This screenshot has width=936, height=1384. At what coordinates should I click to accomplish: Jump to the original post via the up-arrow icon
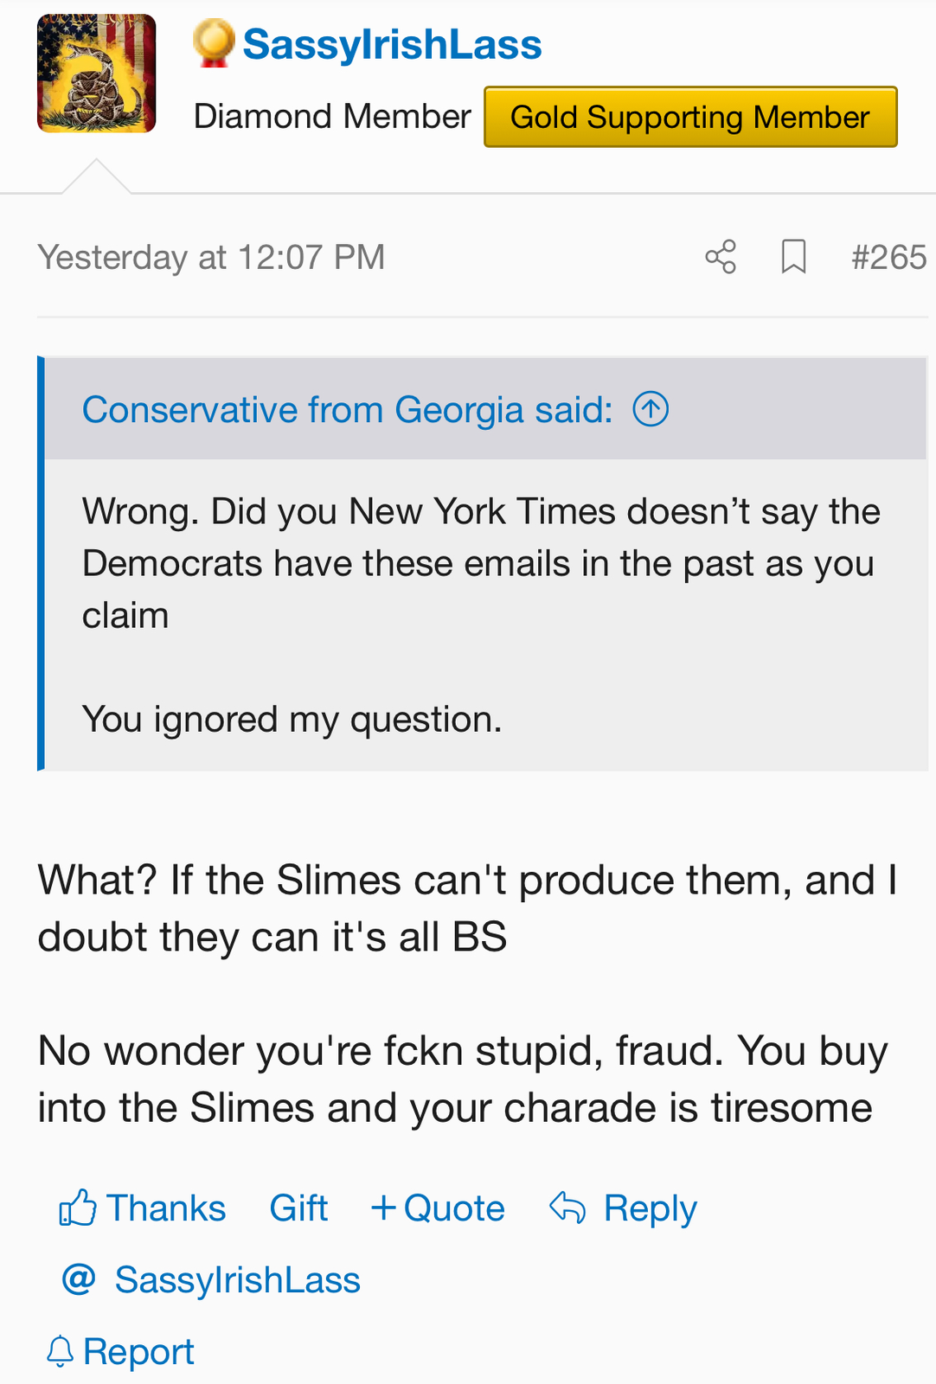point(651,409)
